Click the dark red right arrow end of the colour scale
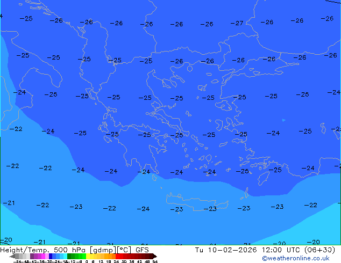The width and height of the screenshot is (341, 263). 154,256
